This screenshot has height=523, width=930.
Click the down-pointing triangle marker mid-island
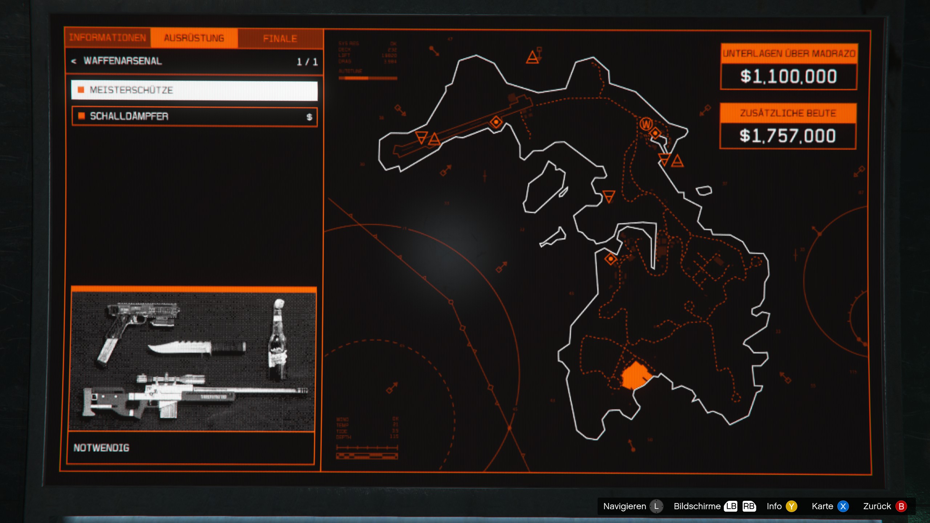point(608,196)
